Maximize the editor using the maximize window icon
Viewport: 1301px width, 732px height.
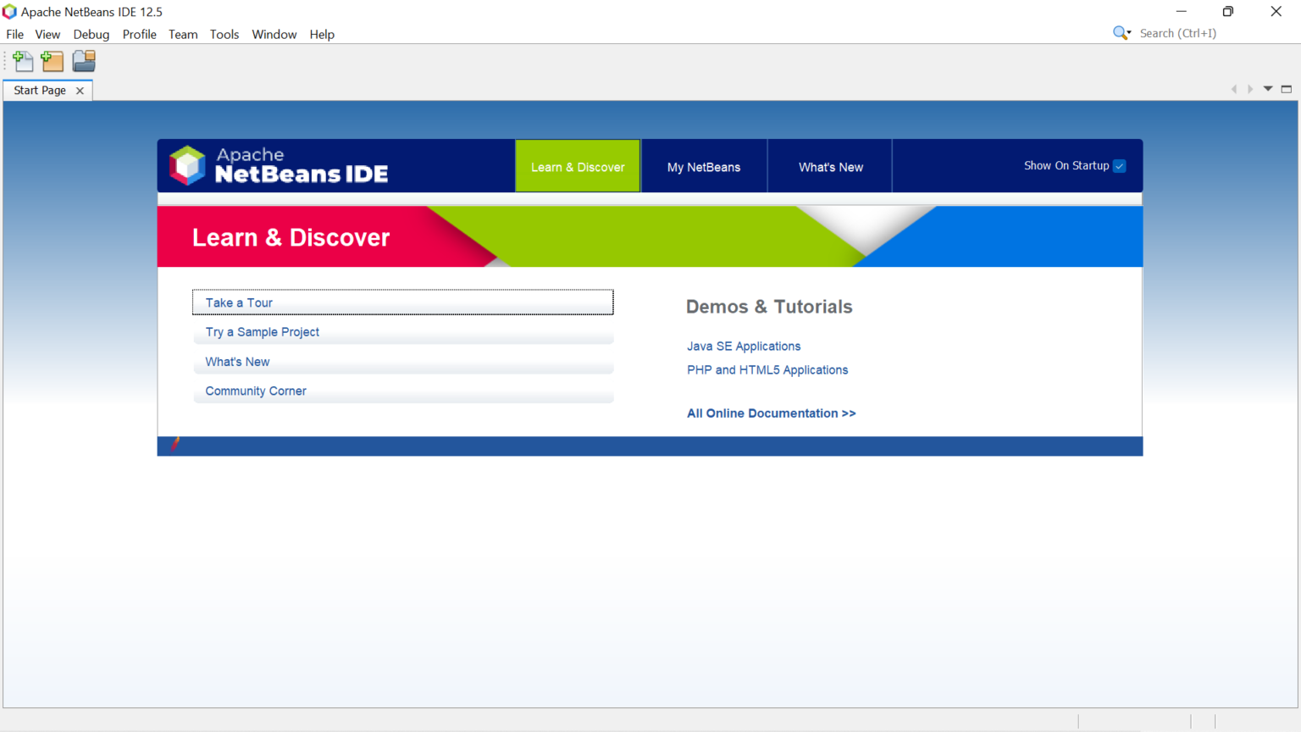coord(1286,88)
